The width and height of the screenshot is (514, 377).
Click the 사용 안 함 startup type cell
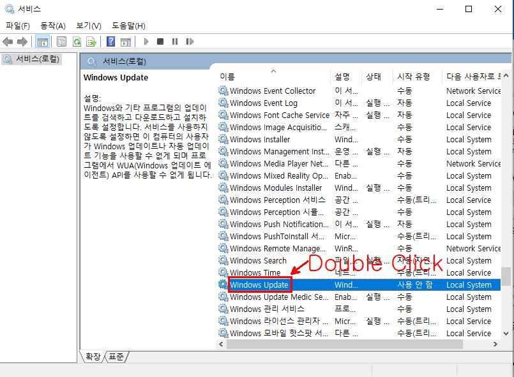414,285
